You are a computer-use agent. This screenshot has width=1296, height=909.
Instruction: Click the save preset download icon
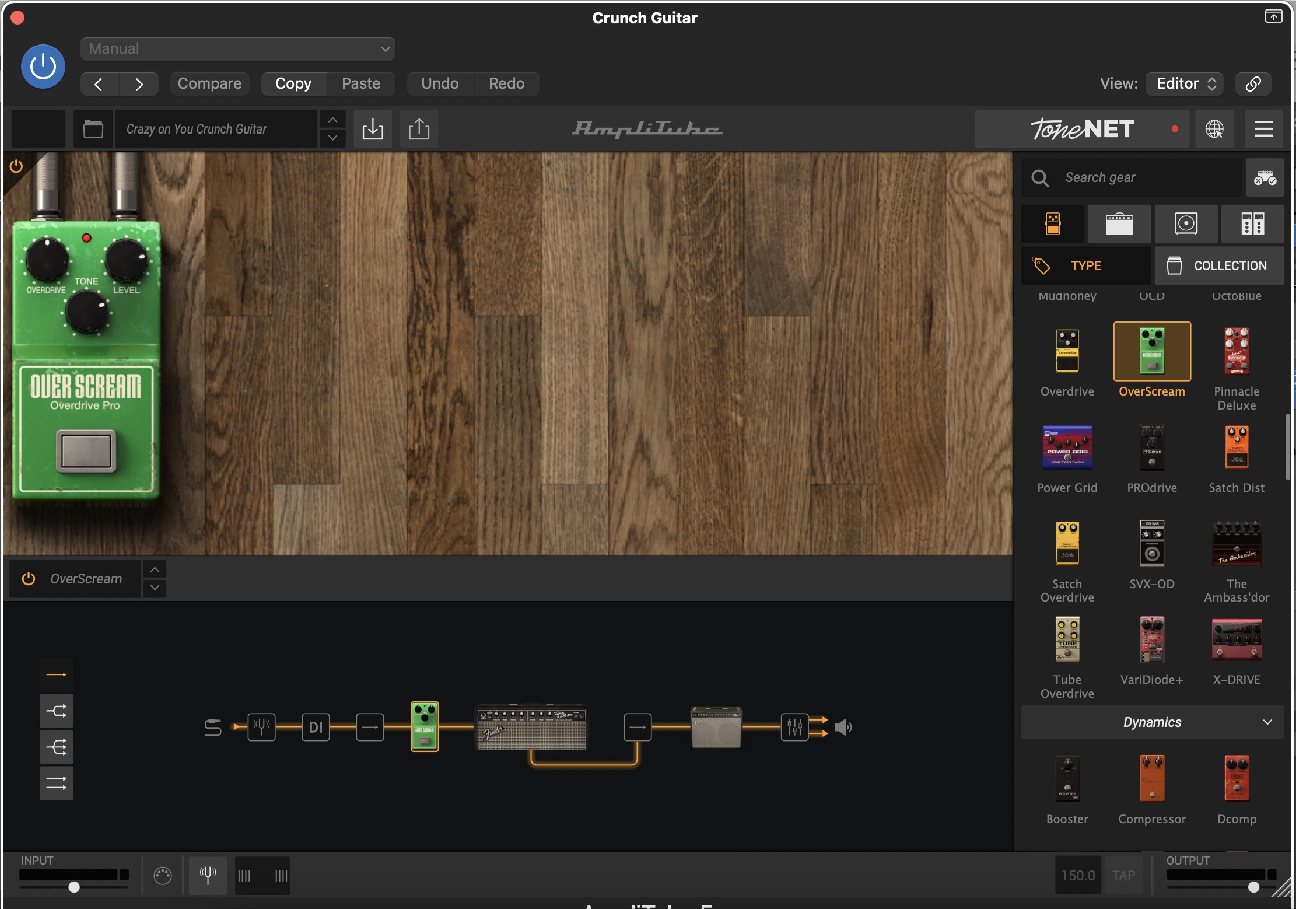(x=373, y=129)
